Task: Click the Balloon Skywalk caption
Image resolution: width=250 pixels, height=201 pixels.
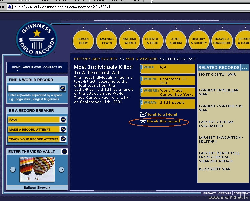Action: (x=37, y=187)
